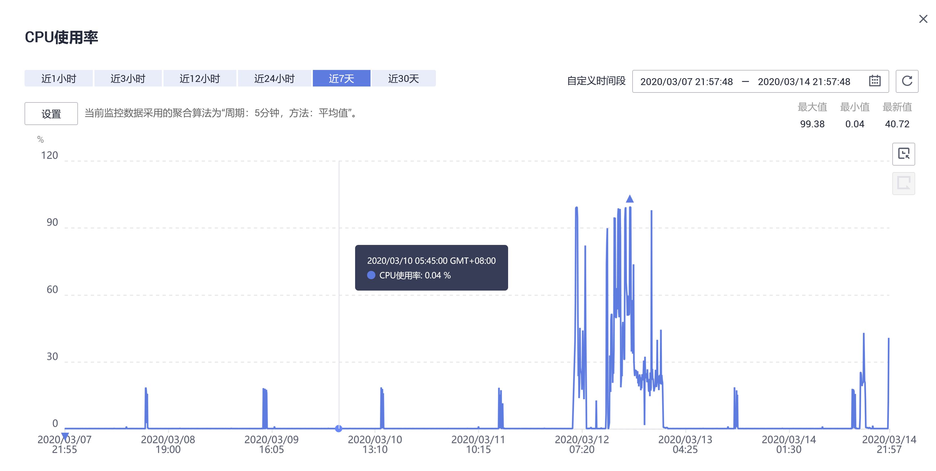Image resolution: width=936 pixels, height=471 pixels.
Task: Click the max value triangle marker
Action: point(630,199)
